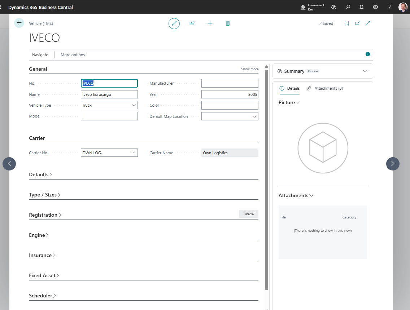Screen dimensions: 410x310
Task: Go to next record arrow
Action: point(393,164)
